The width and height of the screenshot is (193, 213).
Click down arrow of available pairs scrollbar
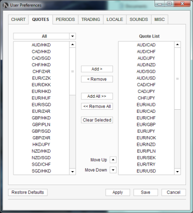point(72,172)
